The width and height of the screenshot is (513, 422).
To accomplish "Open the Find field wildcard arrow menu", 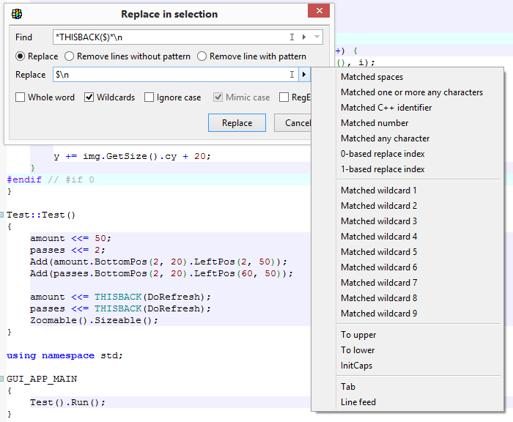I will [303, 37].
